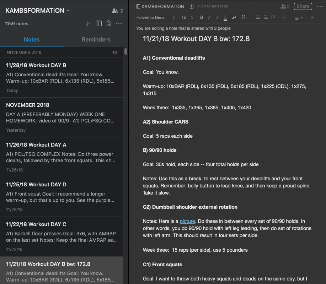Click the filter by tag icon in notes list
The height and width of the screenshot is (284, 326).
click(x=109, y=23)
